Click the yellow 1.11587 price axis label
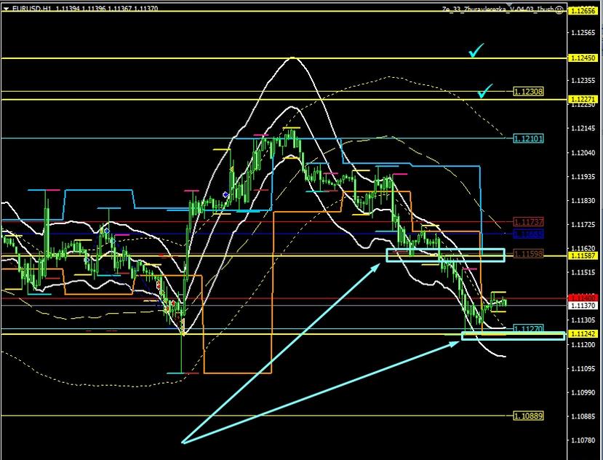 click(583, 255)
